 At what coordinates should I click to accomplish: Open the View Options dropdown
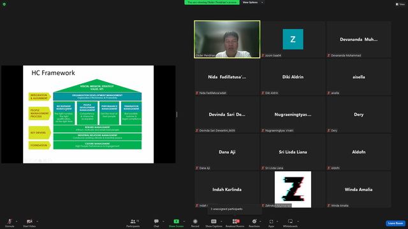click(x=252, y=3)
